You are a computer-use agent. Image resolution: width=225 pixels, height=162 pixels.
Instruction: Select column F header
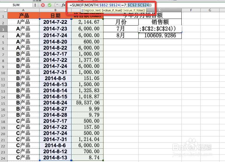tap(191, 10)
